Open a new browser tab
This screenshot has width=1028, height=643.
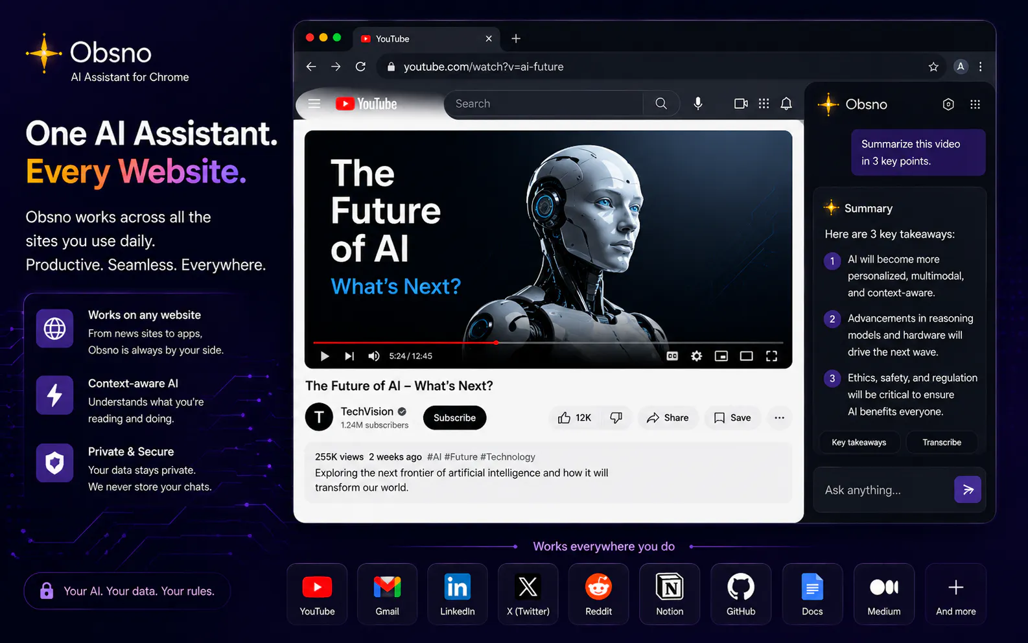516,38
